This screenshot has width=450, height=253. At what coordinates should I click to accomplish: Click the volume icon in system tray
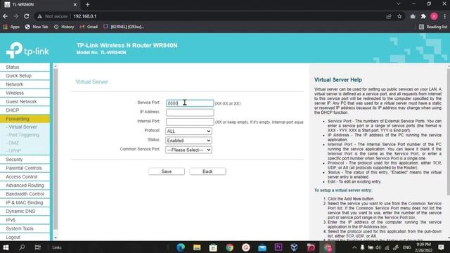[378, 247]
